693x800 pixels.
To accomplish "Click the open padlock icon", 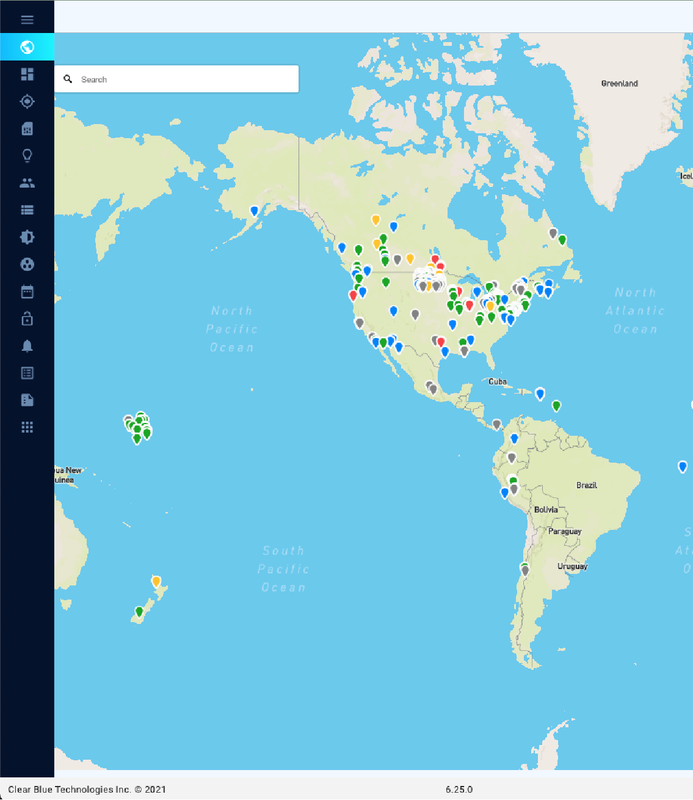I will tap(27, 318).
